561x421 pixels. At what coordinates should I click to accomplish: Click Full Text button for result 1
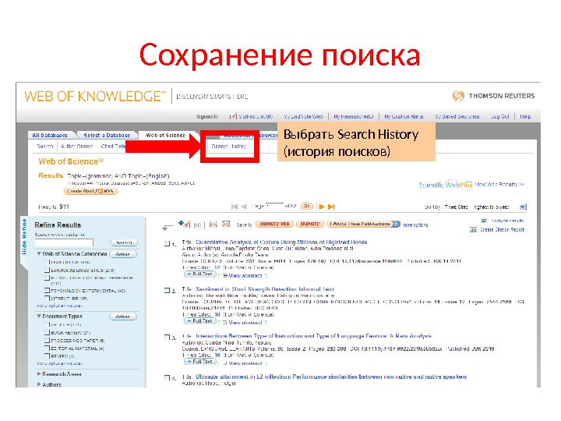click(x=200, y=274)
